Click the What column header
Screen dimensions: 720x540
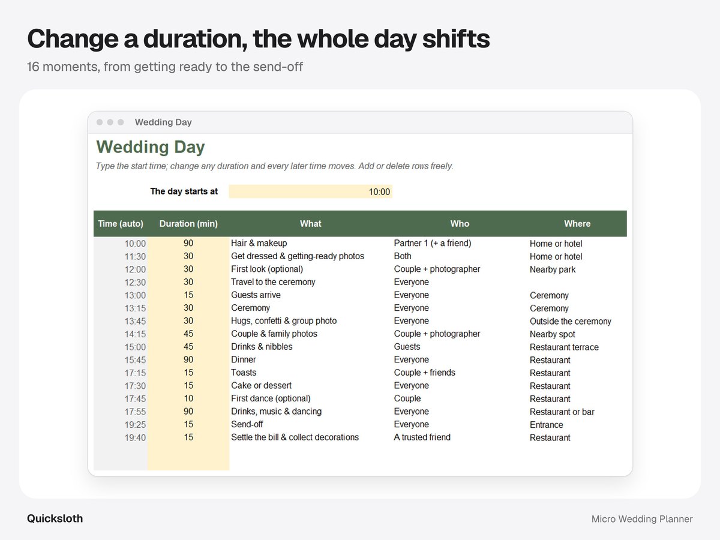(x=311, y=224)
